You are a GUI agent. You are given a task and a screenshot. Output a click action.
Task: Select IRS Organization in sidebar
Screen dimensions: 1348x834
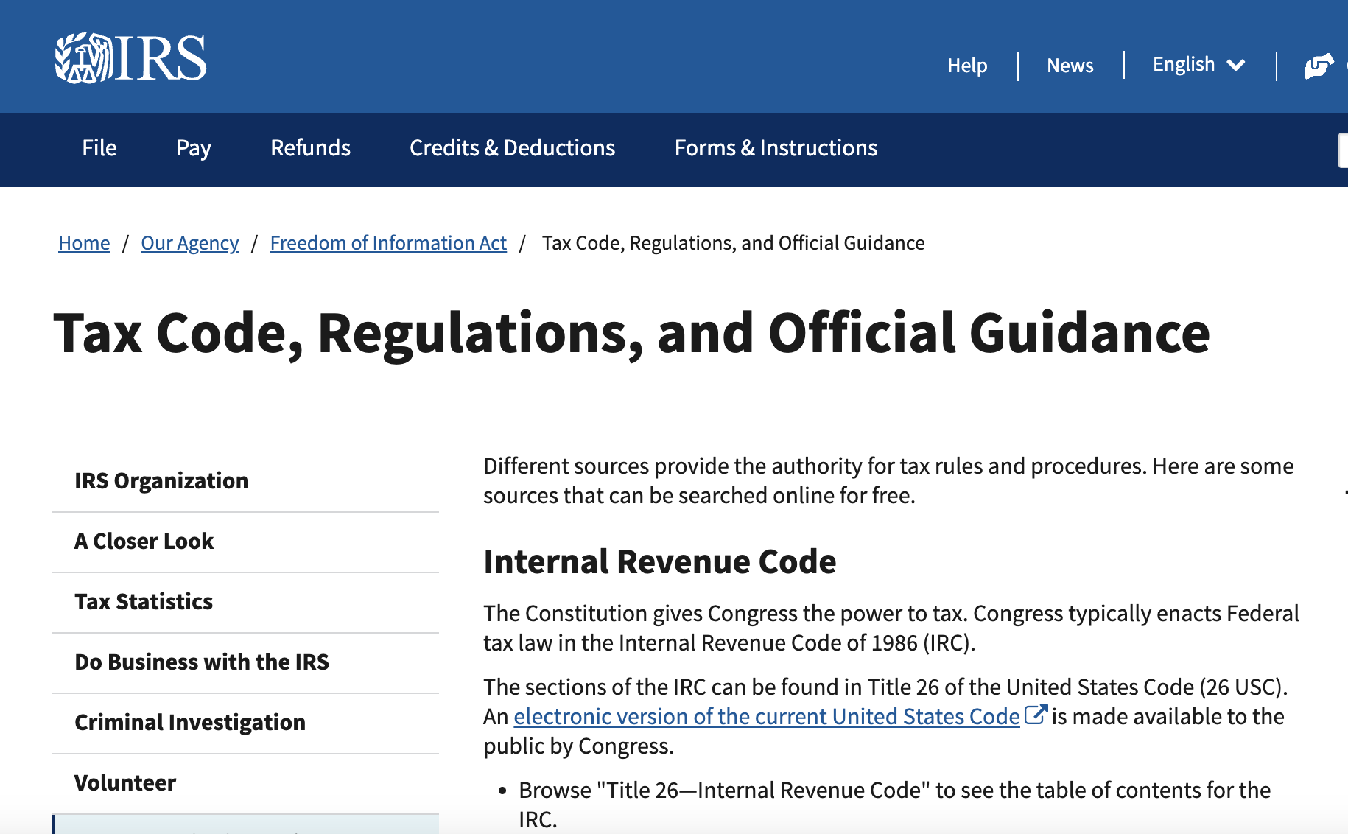(161, 481)
